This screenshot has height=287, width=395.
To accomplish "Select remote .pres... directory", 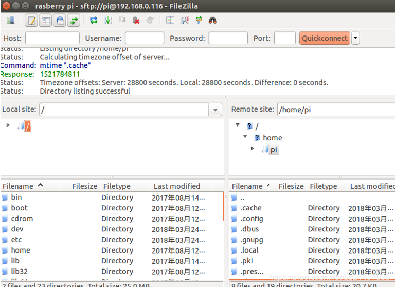I will (x=312, y=272).
